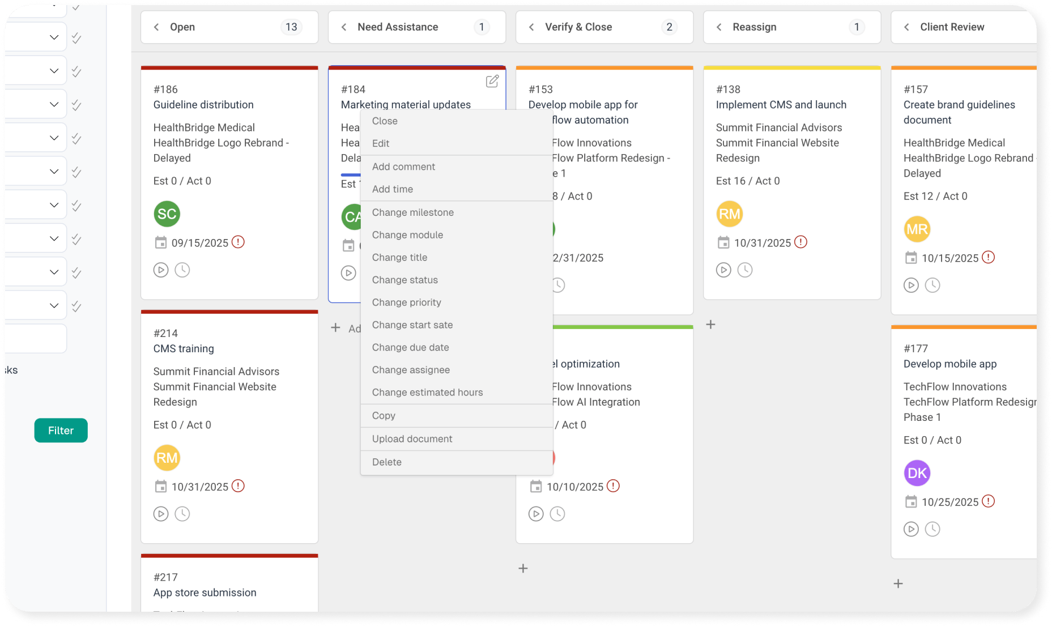
Task: Click the clock icon on task #138
Action: [744, 270]
